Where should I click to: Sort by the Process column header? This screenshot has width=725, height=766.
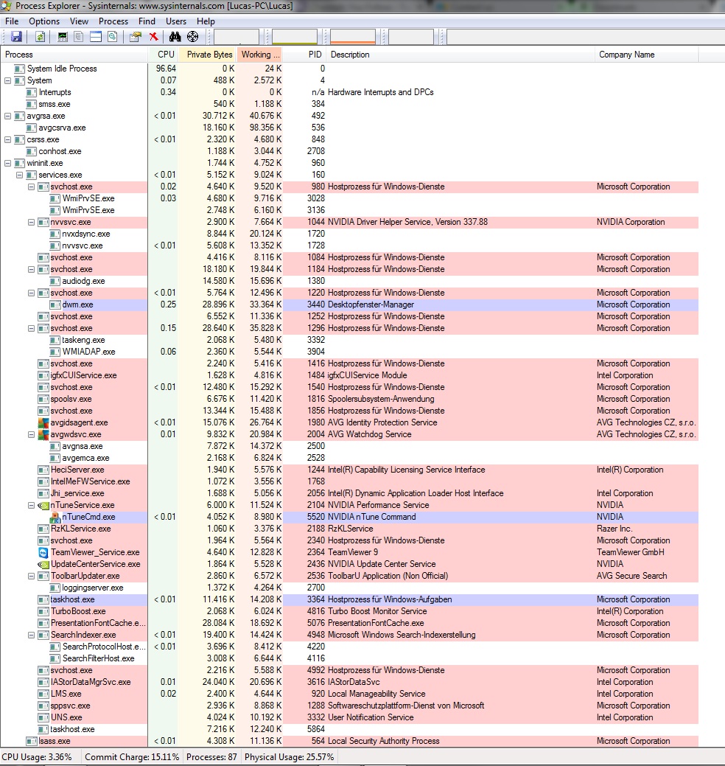(74, 55)
